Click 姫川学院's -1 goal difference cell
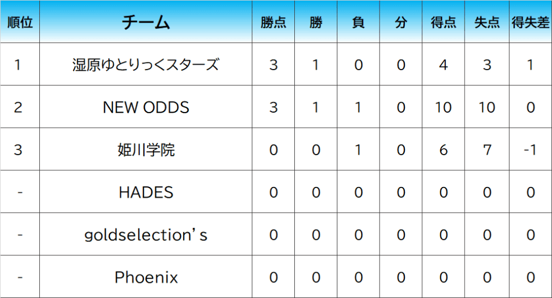This screenshot has height=298, width=552. click(530, 150)
